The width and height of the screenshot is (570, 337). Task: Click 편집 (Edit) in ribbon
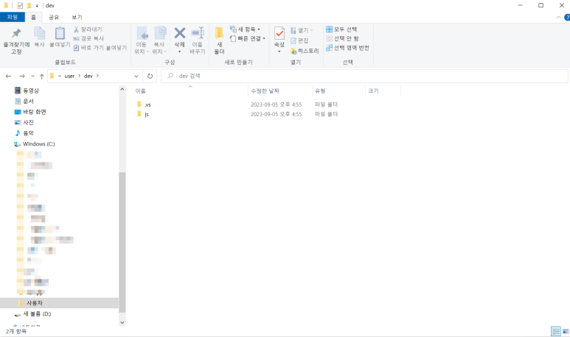click(x=299, y=40)
